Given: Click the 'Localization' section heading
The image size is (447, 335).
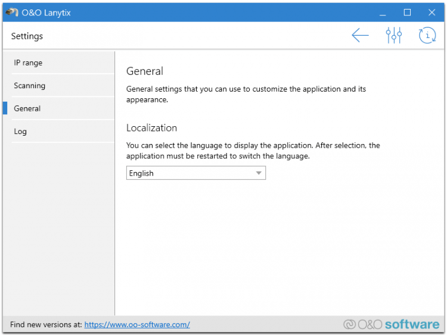Looking at the screenshot, I should (x=151, y=128).
